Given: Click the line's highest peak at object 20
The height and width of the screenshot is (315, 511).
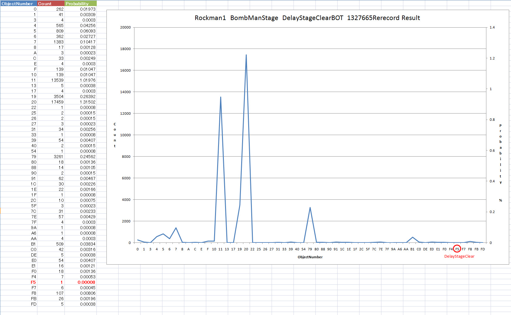Looking at the screenshot, I should click(246, 55).
